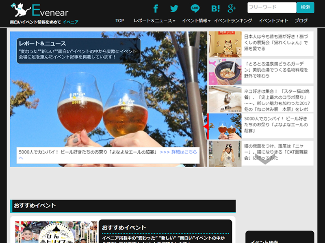Click the Twitter bird icon in the header
Image resolution: width=325 pixels, height=243 pixels.
174,8
